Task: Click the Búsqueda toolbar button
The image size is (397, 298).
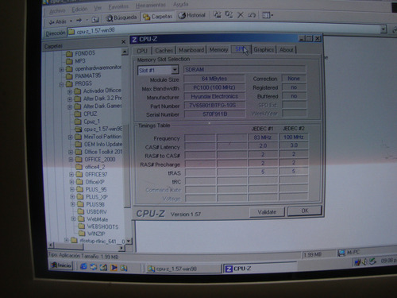Action: [121, 17]
